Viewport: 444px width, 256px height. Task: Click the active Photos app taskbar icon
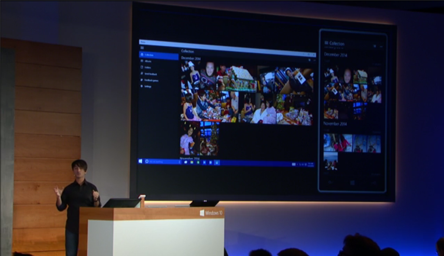(217, 162)
